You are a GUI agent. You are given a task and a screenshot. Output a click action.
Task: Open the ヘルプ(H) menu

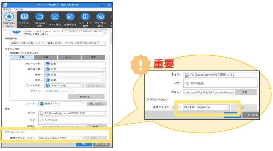(x=18, y=9)
